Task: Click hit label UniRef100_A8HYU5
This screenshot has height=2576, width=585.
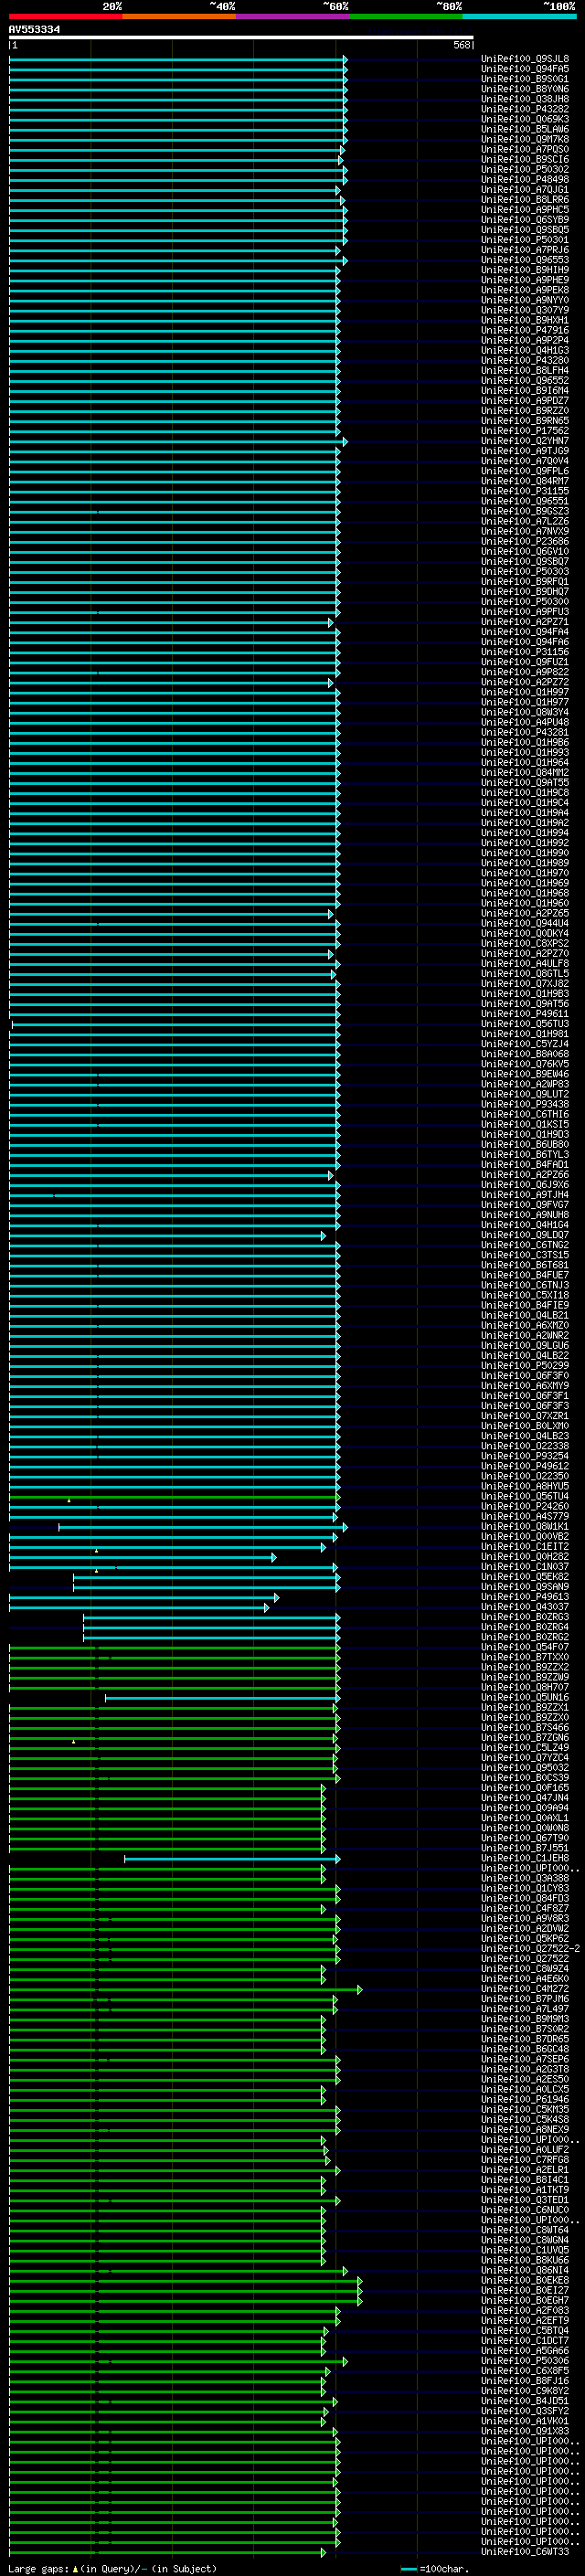Action: point(525,1487)
